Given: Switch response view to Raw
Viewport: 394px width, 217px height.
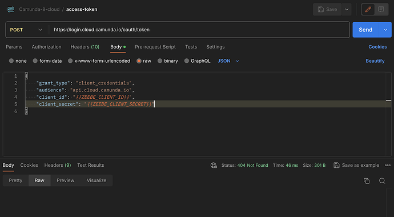Looking at the screenshot, I should (x=39, y=180).
